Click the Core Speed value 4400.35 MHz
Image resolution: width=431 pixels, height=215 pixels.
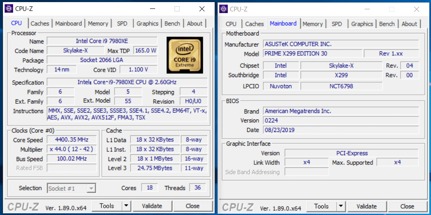71,139
